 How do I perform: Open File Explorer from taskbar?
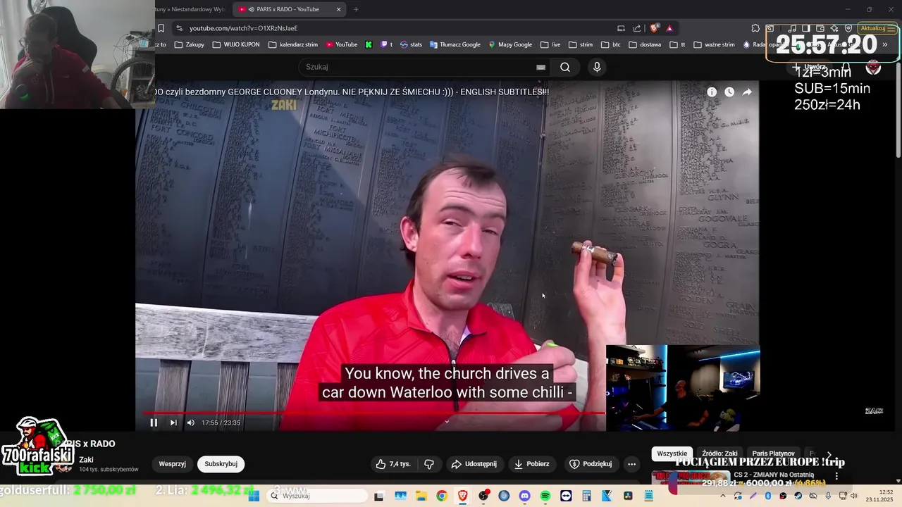coord(421,496)
